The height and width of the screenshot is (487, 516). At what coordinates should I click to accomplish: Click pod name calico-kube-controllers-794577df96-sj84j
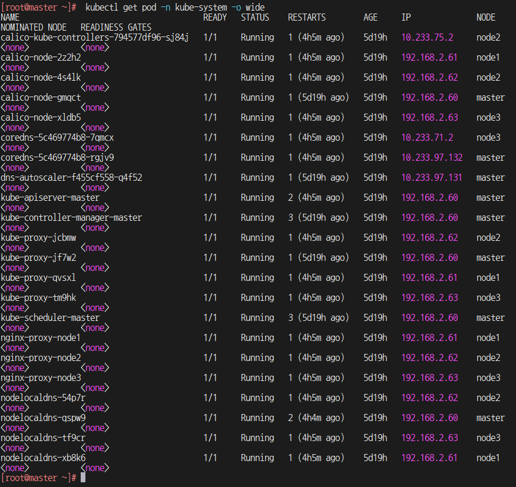click(x=95, y=38)
